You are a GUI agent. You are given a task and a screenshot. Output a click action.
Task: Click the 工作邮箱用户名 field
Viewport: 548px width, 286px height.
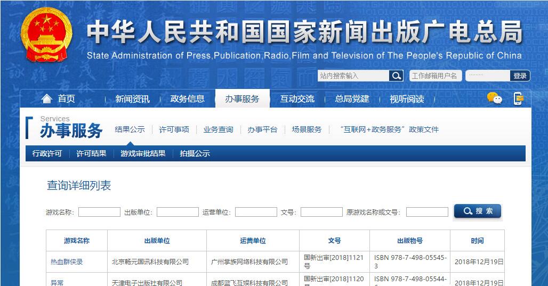tap(435, 76)
